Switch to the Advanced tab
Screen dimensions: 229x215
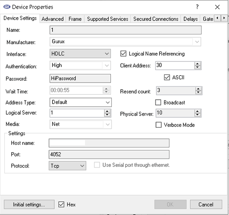point(52,19)
